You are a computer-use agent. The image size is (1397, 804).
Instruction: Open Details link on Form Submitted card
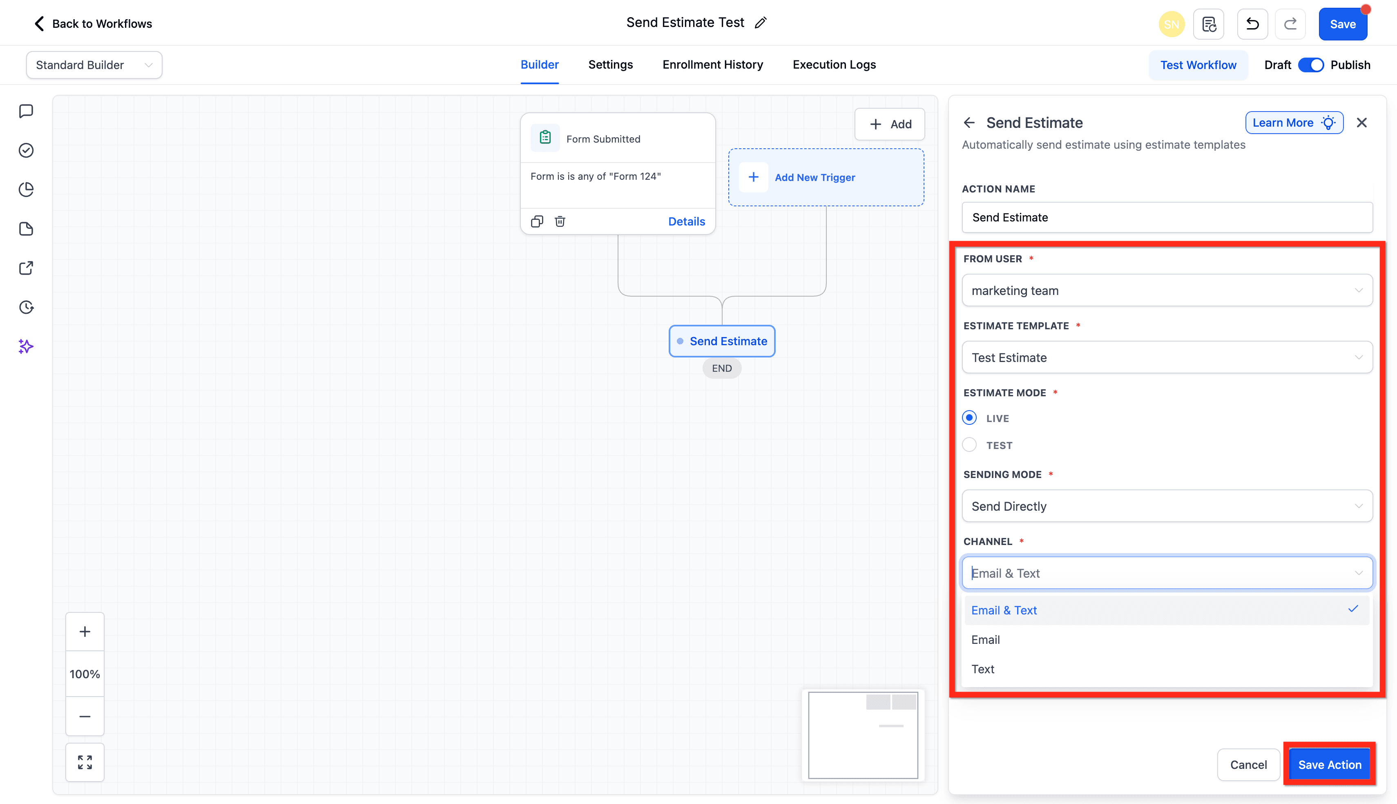click(x=686, y=221)
